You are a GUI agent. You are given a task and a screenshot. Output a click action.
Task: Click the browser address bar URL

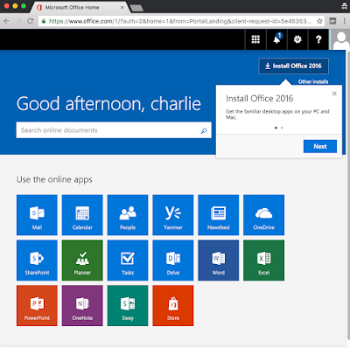pyautogui.click(x=179, y=21)
